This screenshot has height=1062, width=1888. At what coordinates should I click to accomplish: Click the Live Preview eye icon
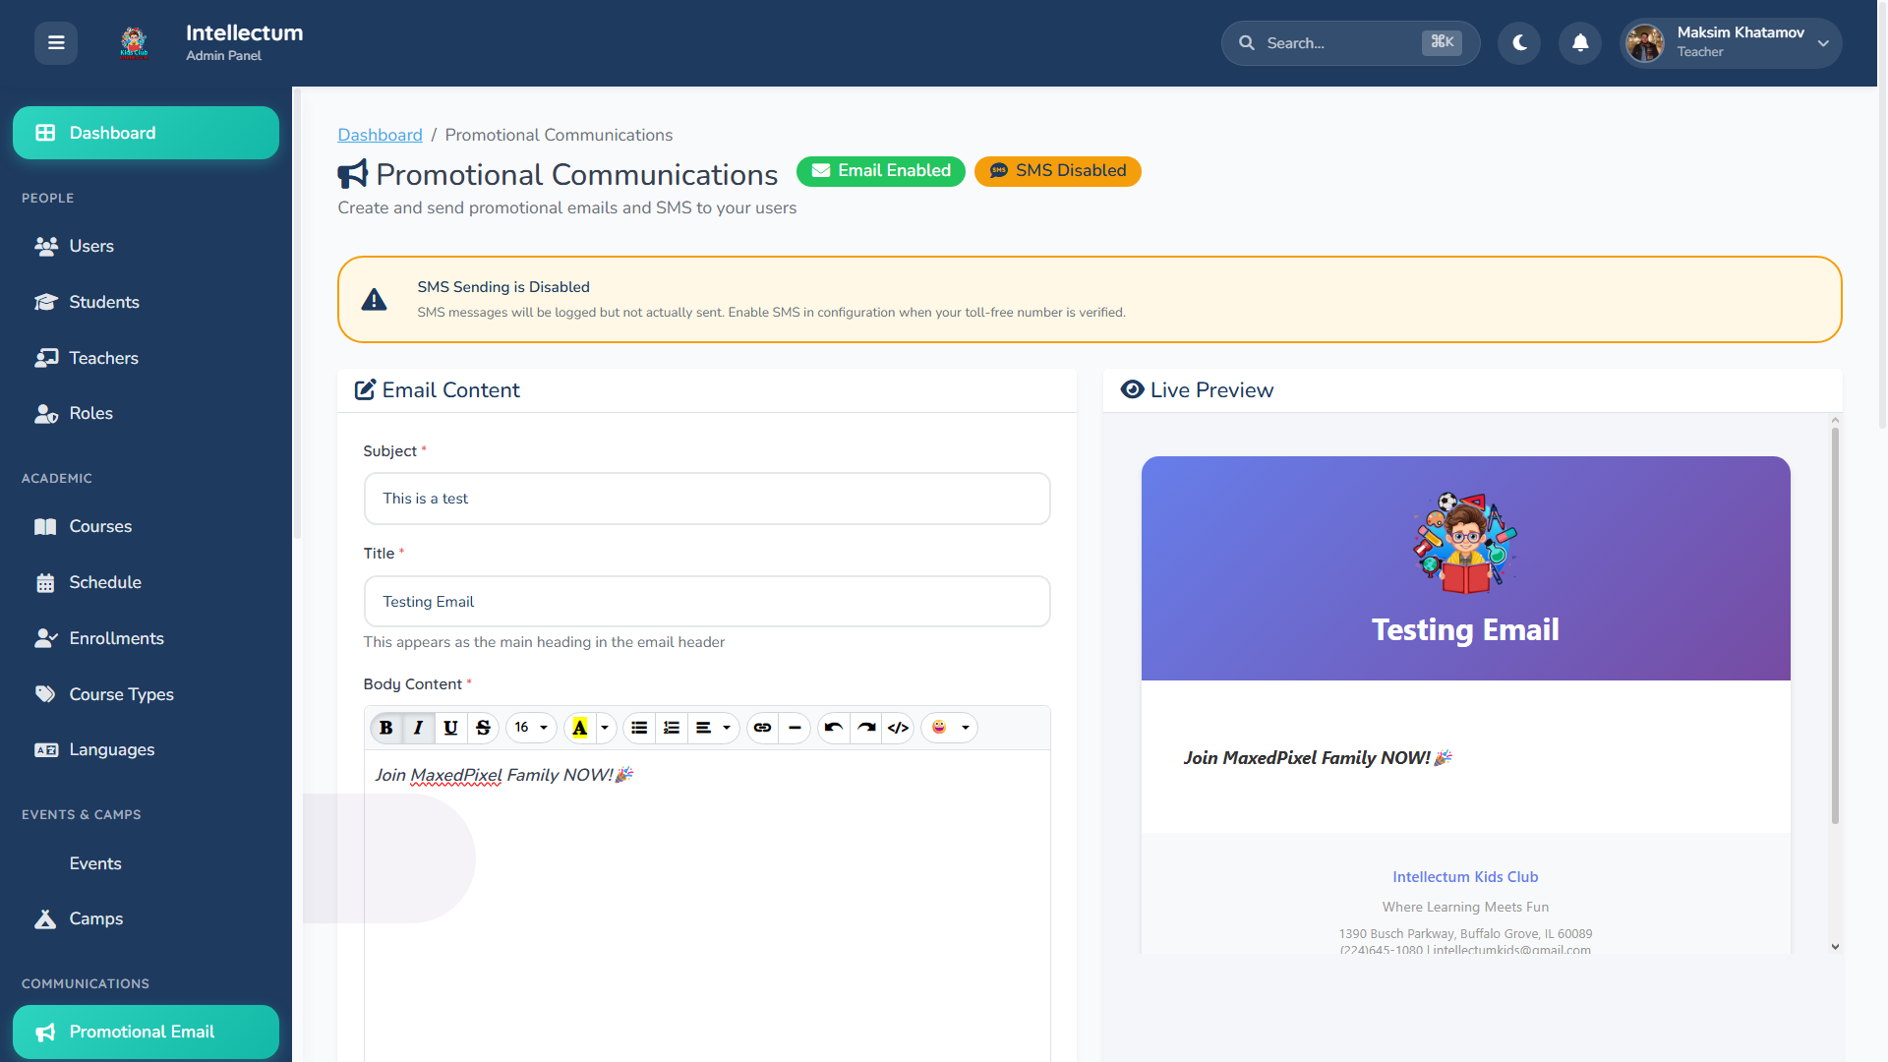pos(1132,389)
